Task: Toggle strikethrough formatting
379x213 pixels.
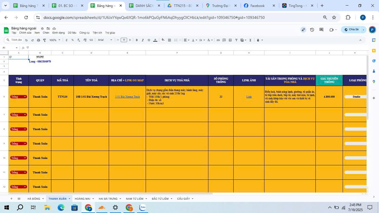Action: point(149,40)
